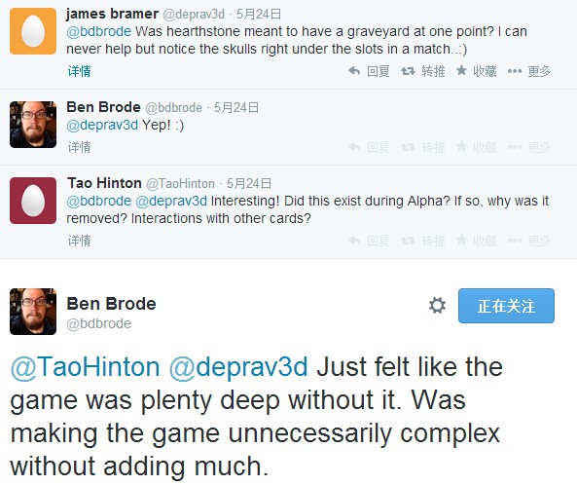Favorite Ben Brode's Yep tweet
The height and width of the screenshot is (485, 577).
(476, 147)
